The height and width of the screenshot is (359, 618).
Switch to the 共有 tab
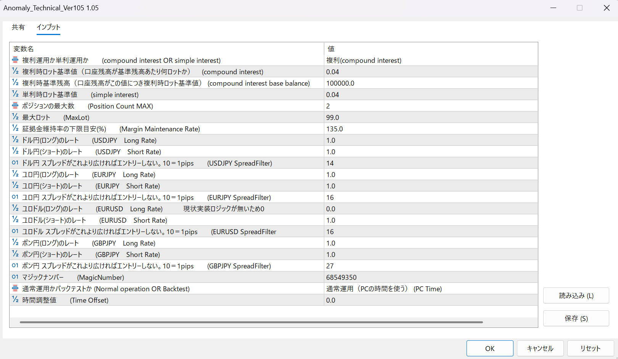18,27
